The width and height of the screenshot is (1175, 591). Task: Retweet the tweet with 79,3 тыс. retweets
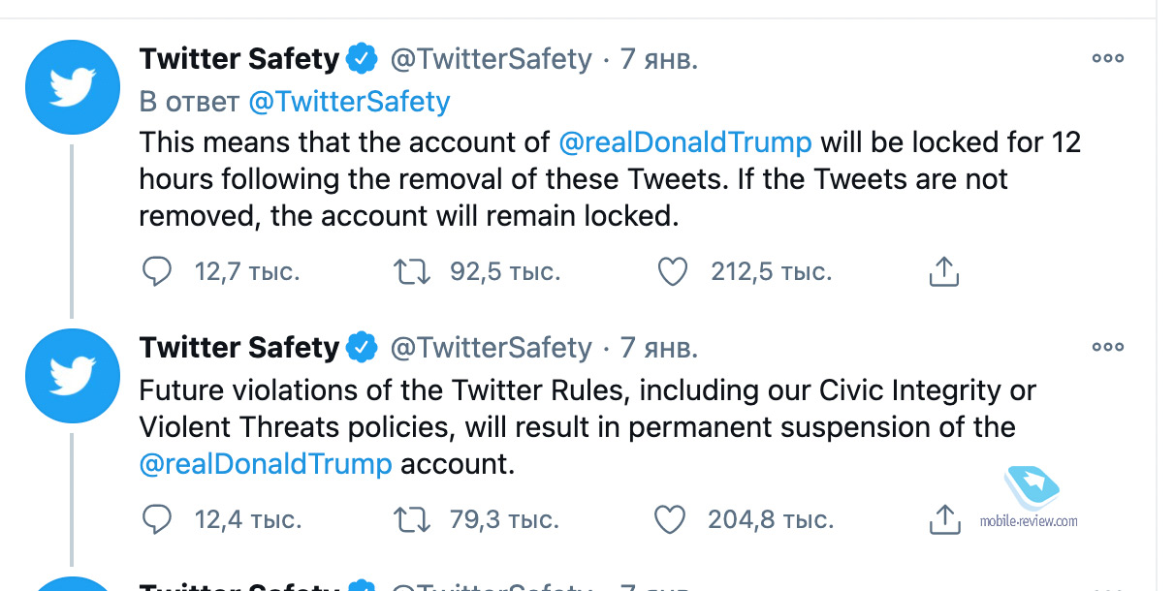pyautogui.click(x=412, y=520)
